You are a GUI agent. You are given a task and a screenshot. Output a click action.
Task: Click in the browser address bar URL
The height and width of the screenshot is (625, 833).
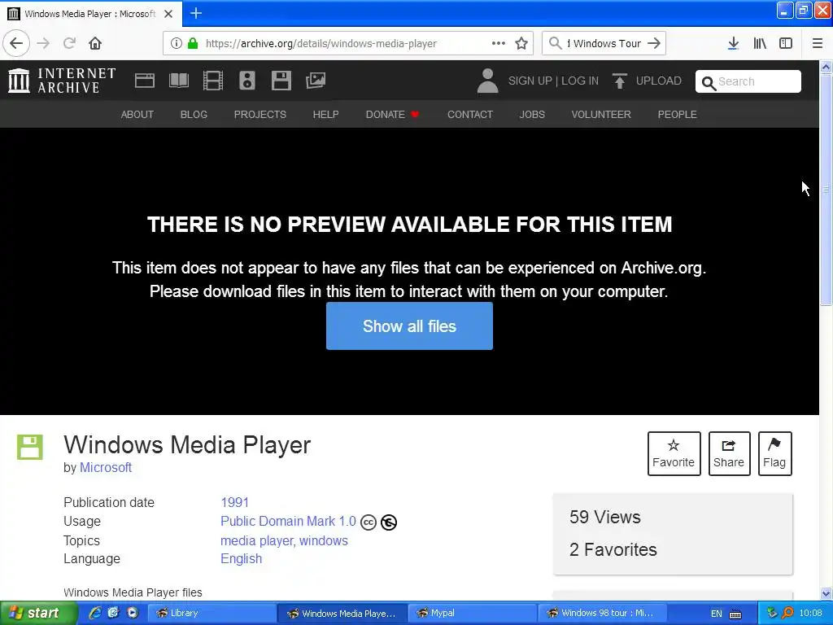pos(321,44)
